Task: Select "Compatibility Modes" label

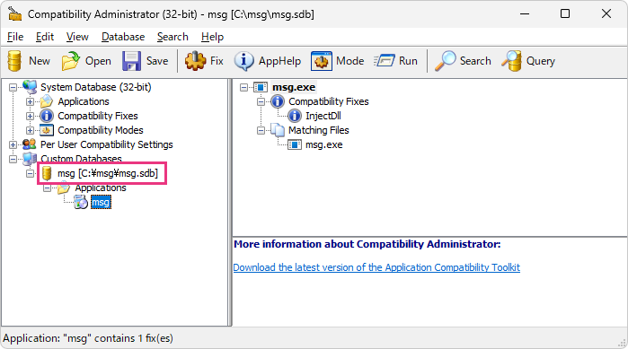Action: (x=101, y=130)
